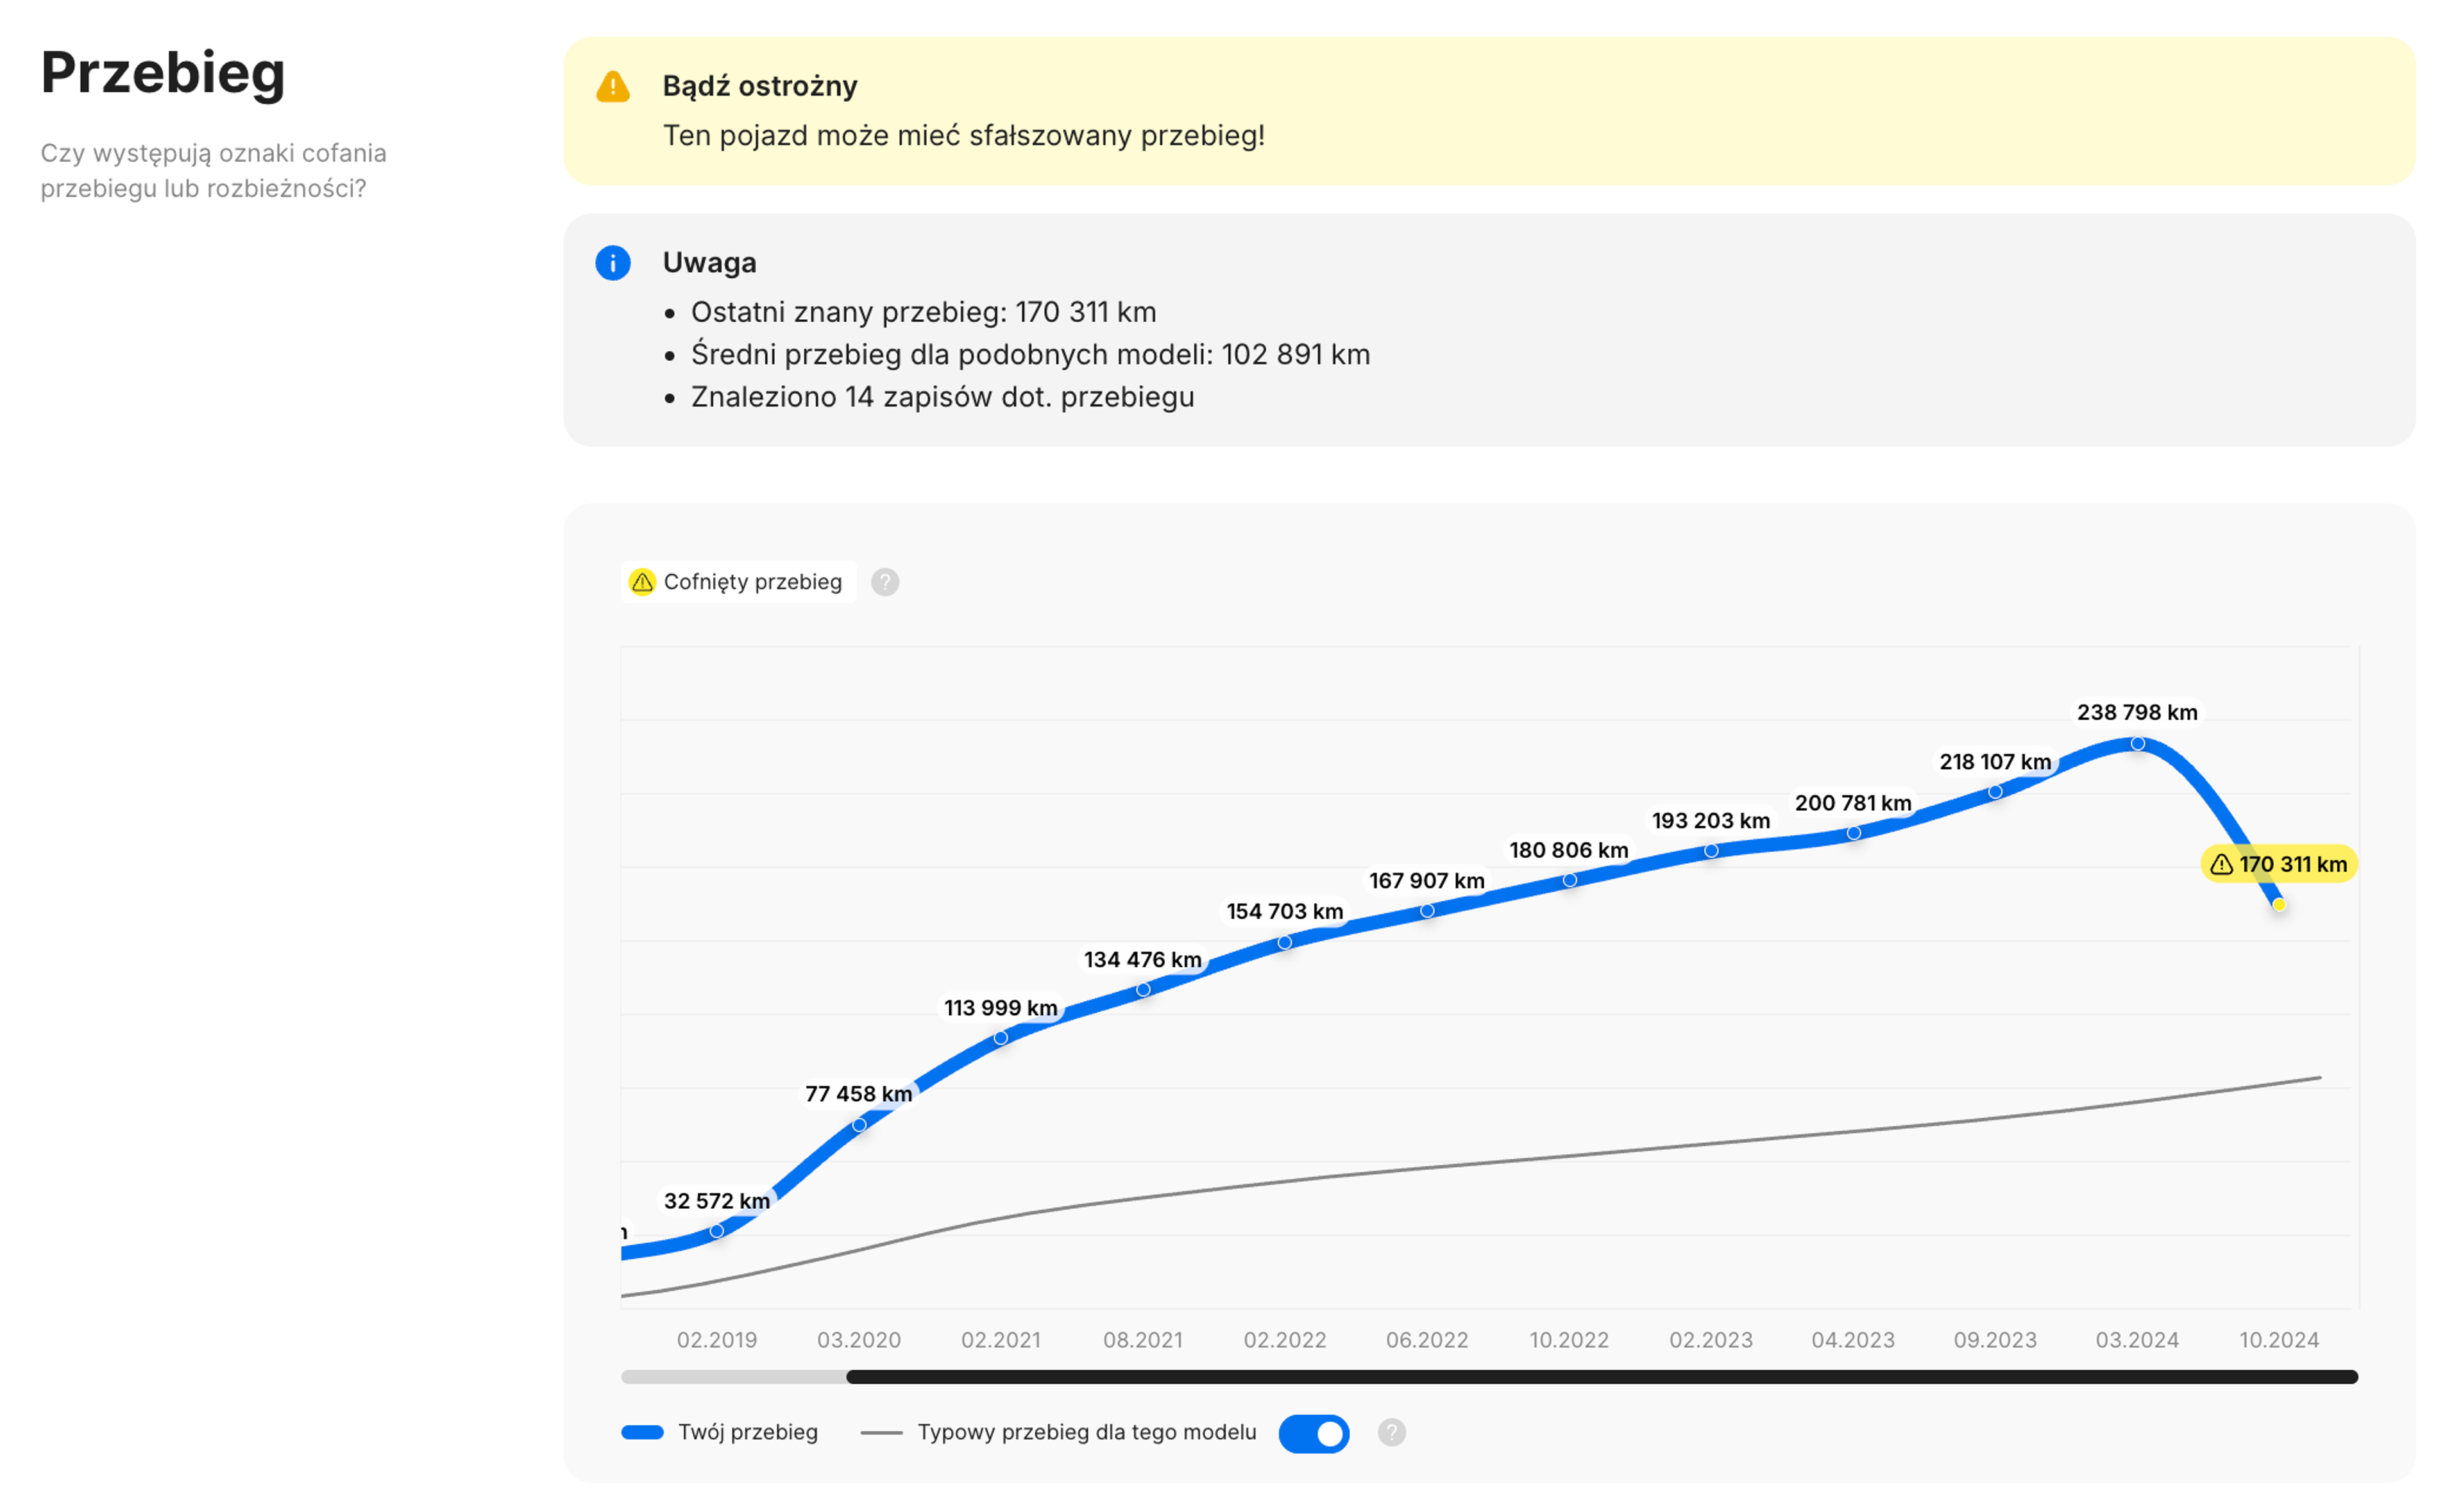This screenshot has height=1512, width=2463.
Task: Toggle typical mileage for this model
Action: [1314, 1433]
